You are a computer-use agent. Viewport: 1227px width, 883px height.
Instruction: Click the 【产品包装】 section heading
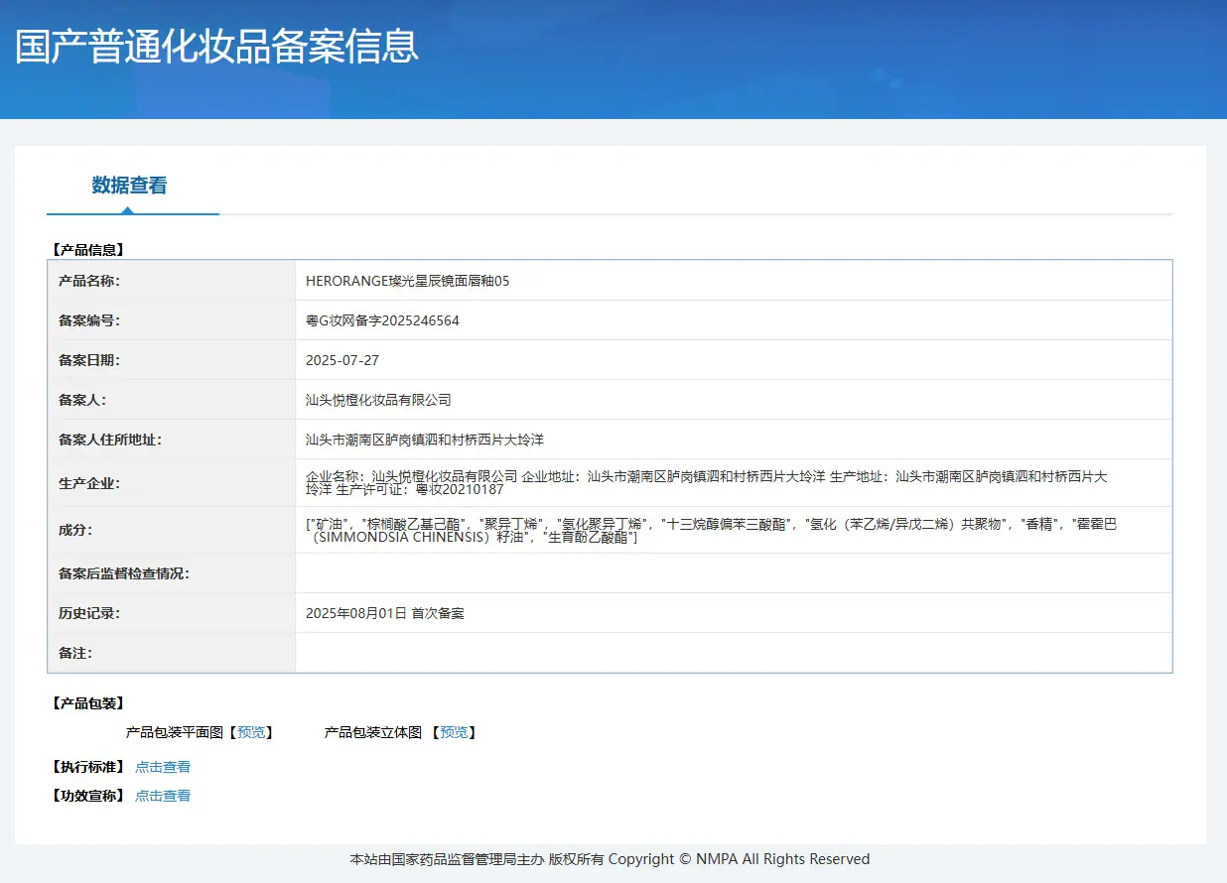click(87, 703)
